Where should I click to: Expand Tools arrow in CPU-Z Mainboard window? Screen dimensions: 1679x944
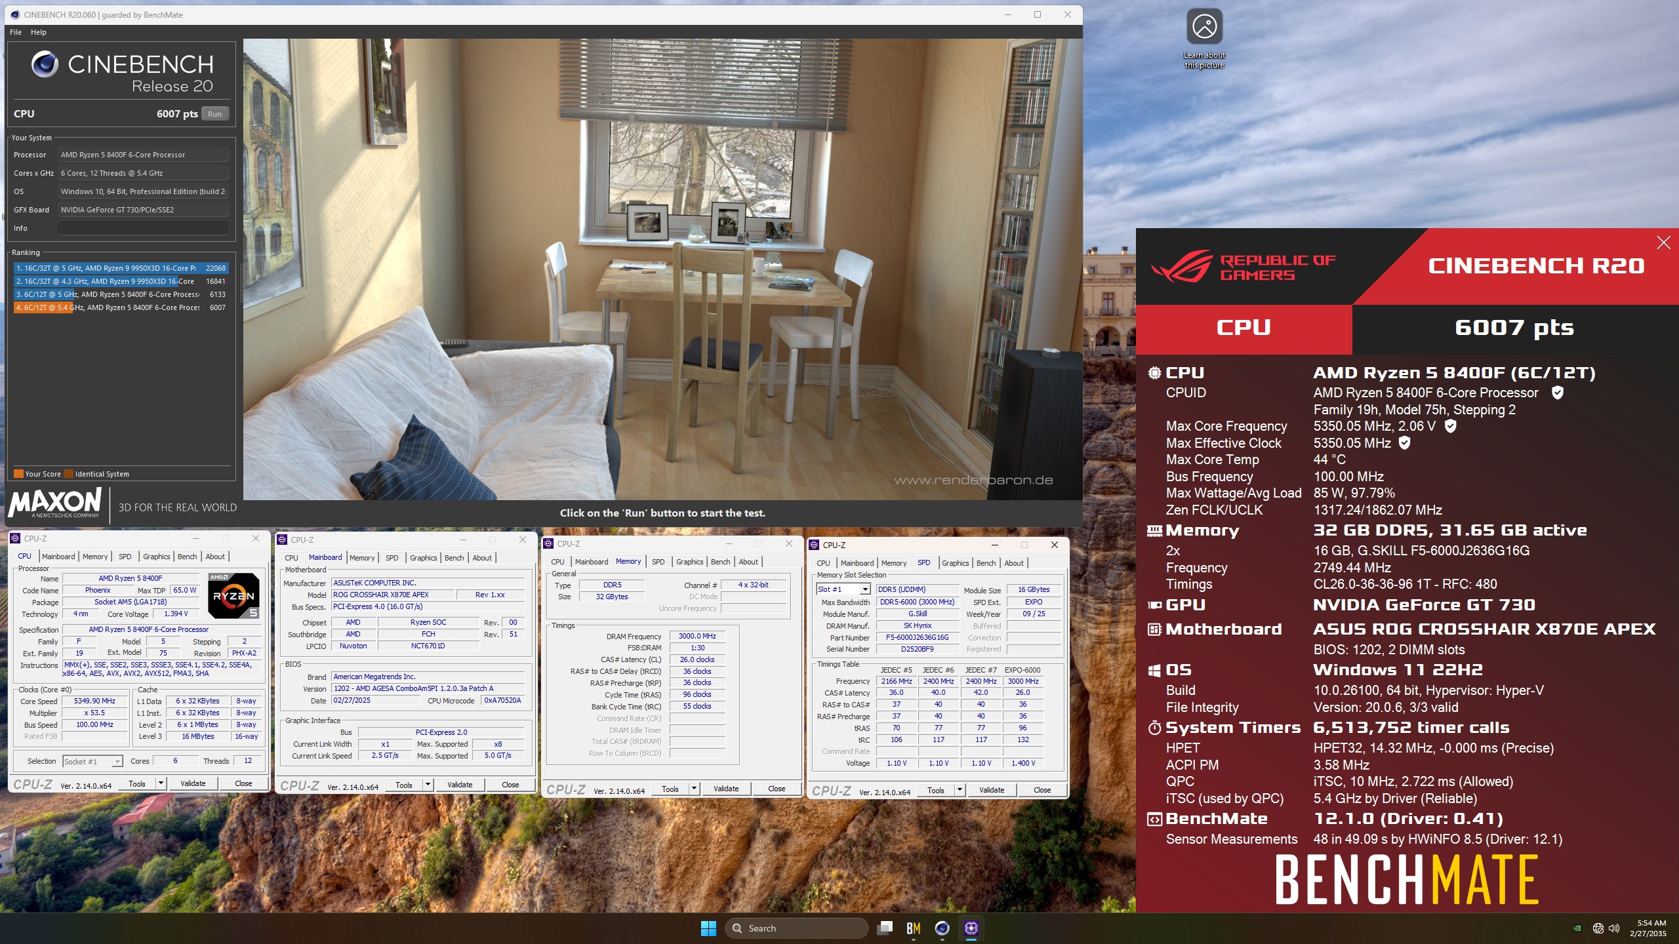pos(427,785)
